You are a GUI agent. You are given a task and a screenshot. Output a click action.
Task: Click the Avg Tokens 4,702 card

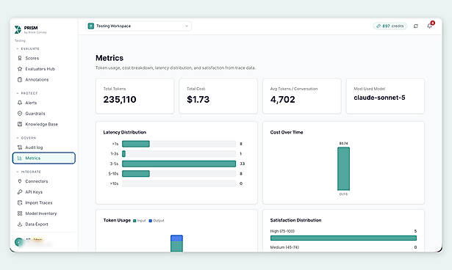[x=302, y=96]
